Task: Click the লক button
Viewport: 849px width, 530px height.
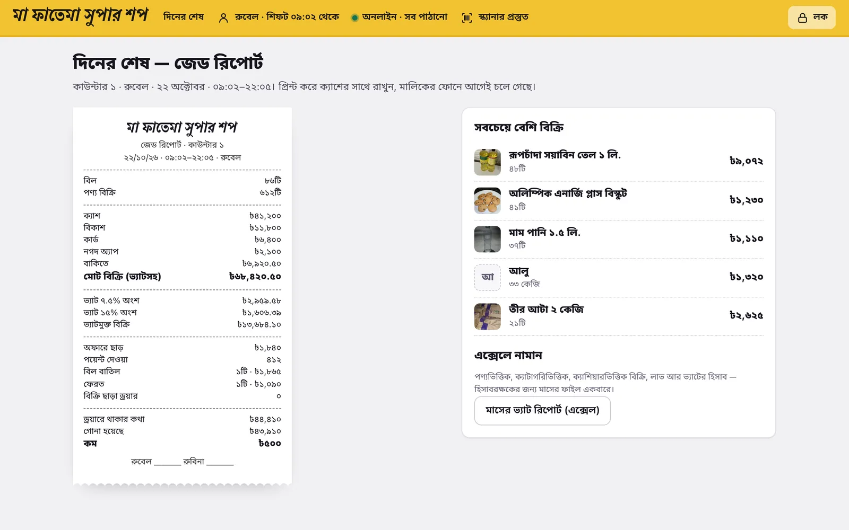Action: (x=812, y=17)
